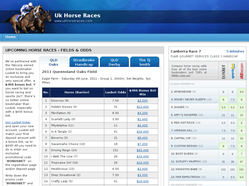Screen dimensions: 249x186
Task: Select IASbet odds 16 for Capital Cat
Action: 242,138
